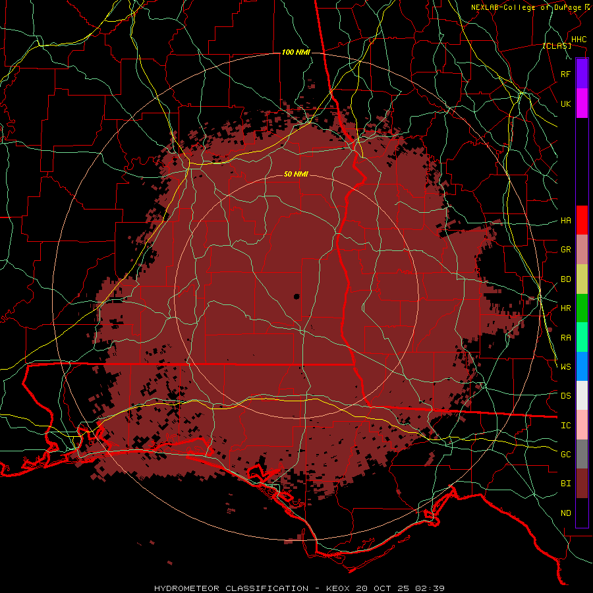The image size is (593, 593).
Task: Click the 'ND' legend label
Action: (565, 513)
